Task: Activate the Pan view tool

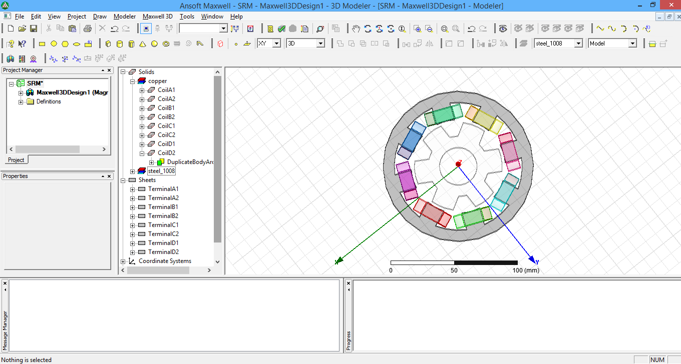Action: click(x=356, y=28)
